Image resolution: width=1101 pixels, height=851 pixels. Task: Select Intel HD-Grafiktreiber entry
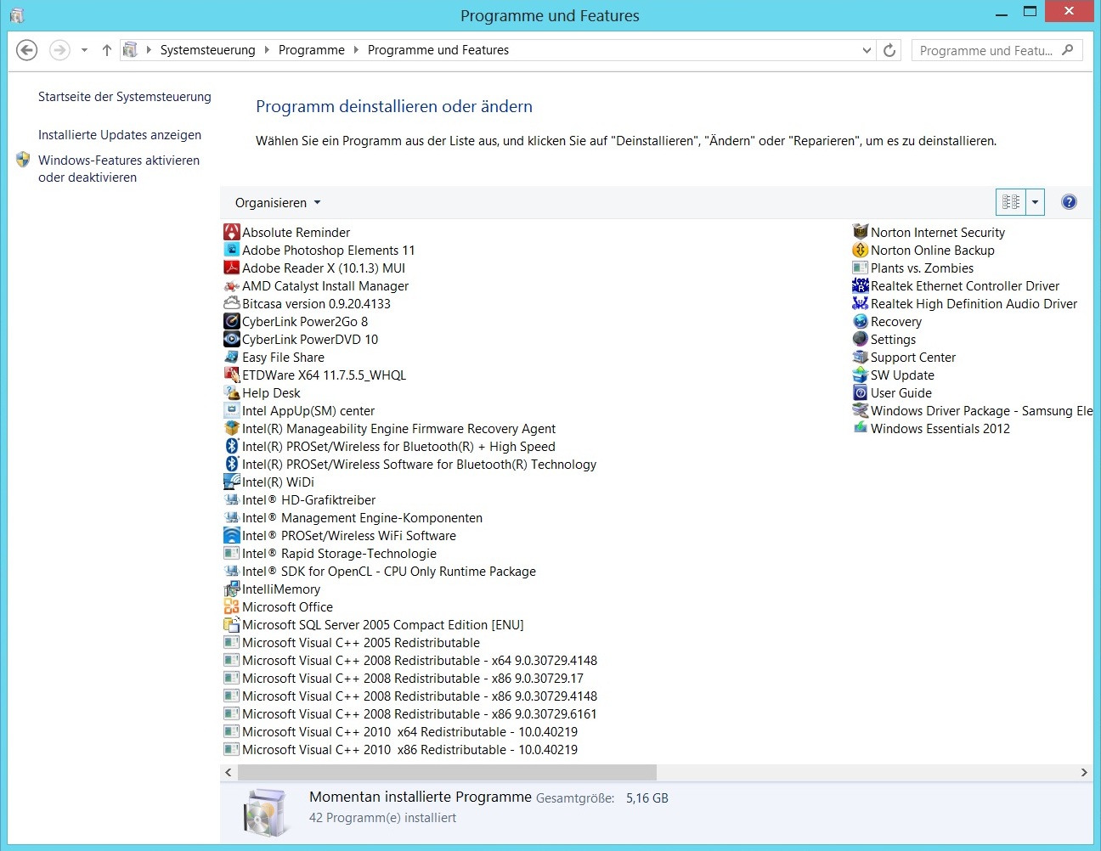tap(300, 499)
